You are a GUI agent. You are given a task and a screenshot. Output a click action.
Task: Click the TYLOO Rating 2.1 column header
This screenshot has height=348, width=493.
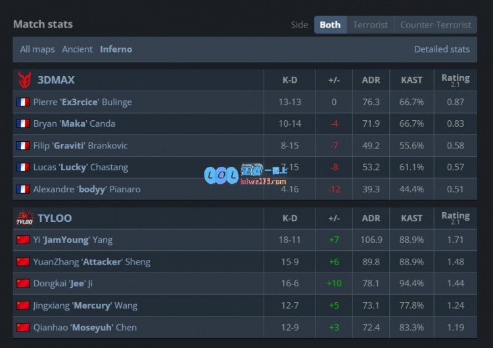(456, 218)
